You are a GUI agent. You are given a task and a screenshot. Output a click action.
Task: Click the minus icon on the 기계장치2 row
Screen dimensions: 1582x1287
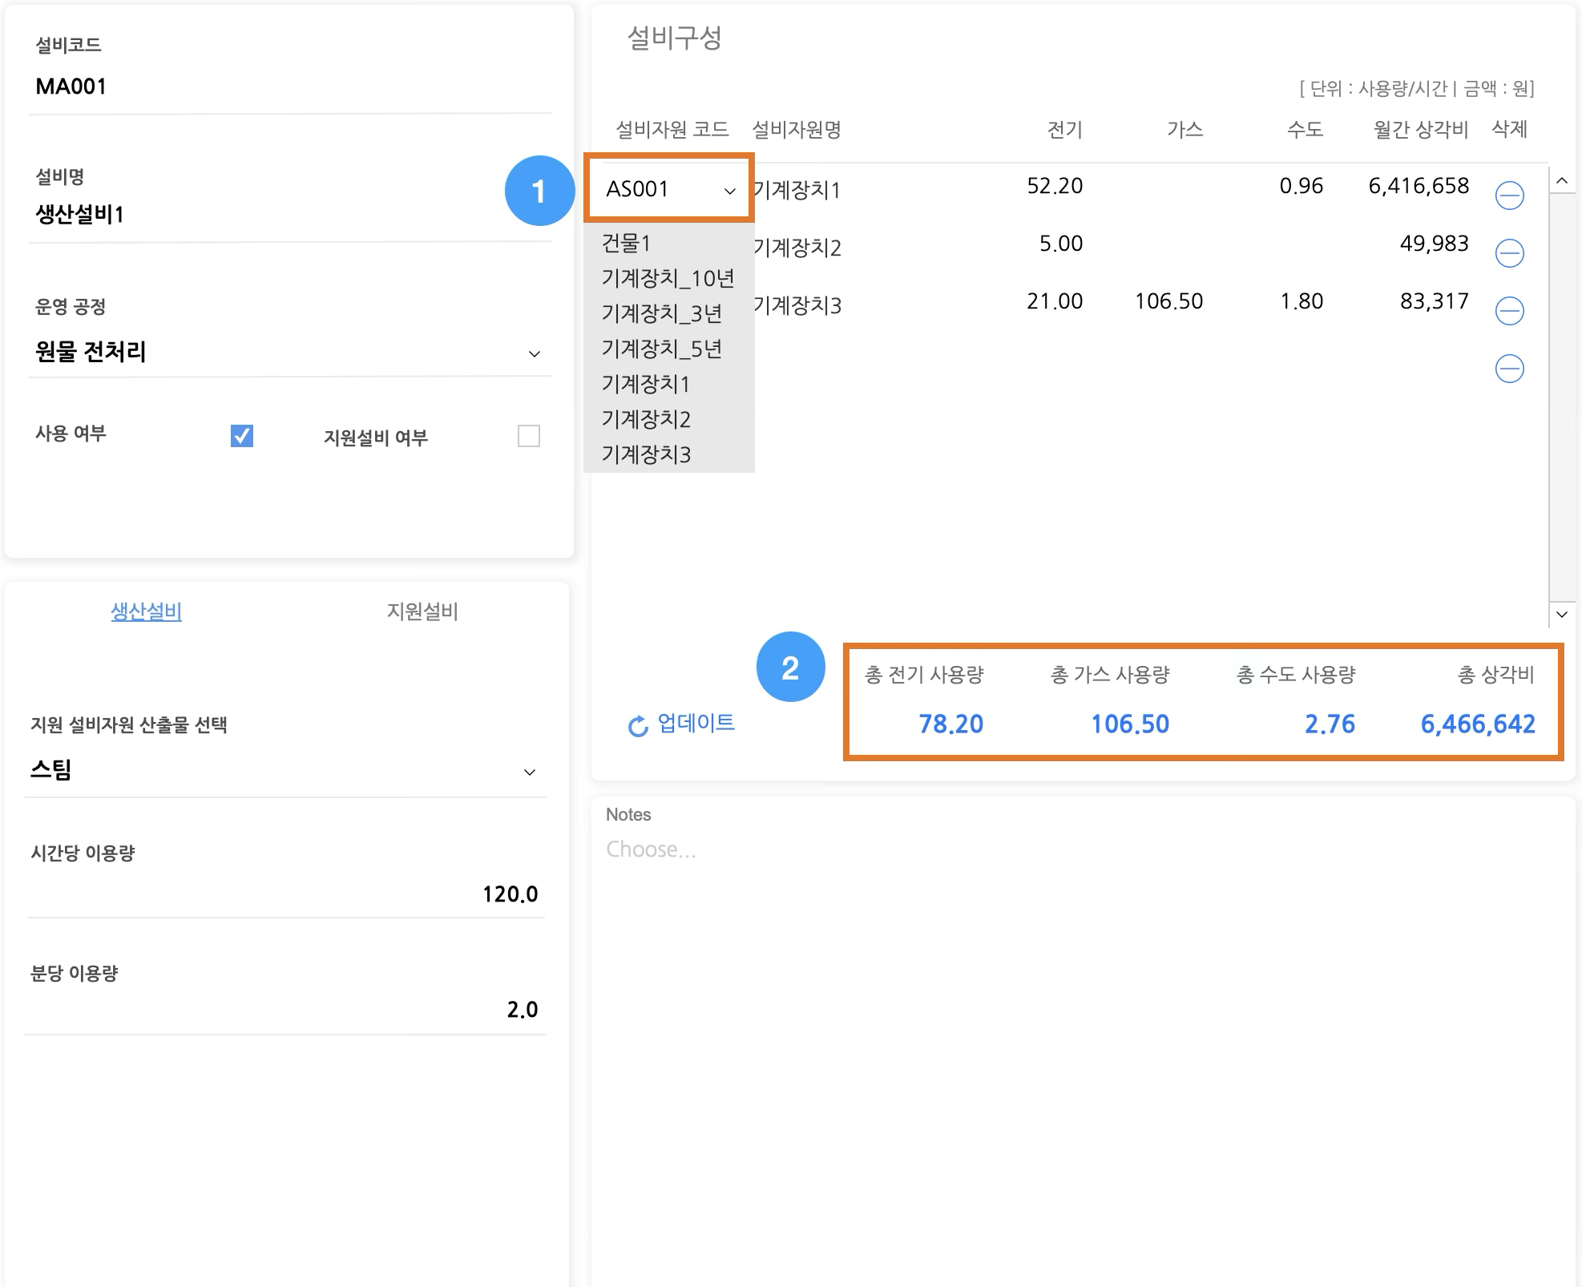1509,253
